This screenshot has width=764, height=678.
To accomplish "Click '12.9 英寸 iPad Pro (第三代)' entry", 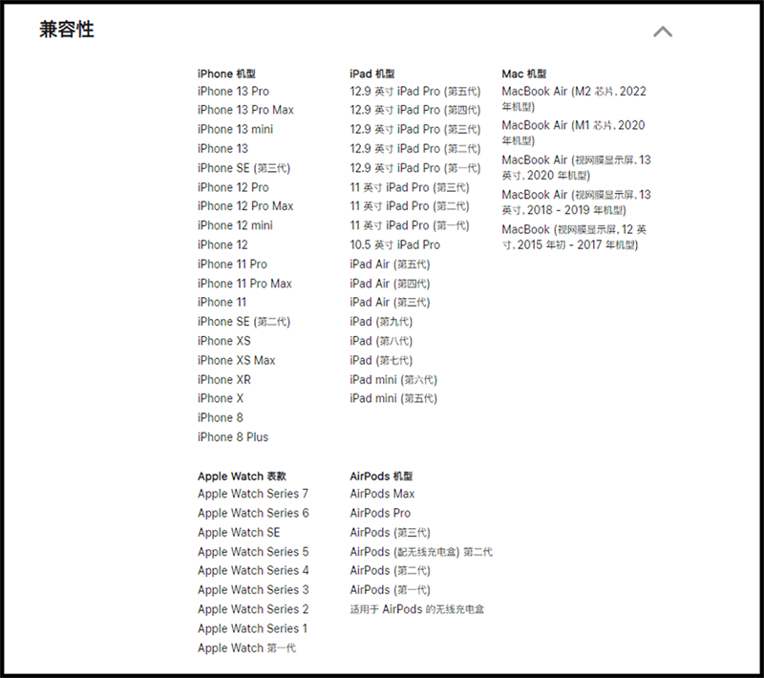I will (x=415, y=129).
